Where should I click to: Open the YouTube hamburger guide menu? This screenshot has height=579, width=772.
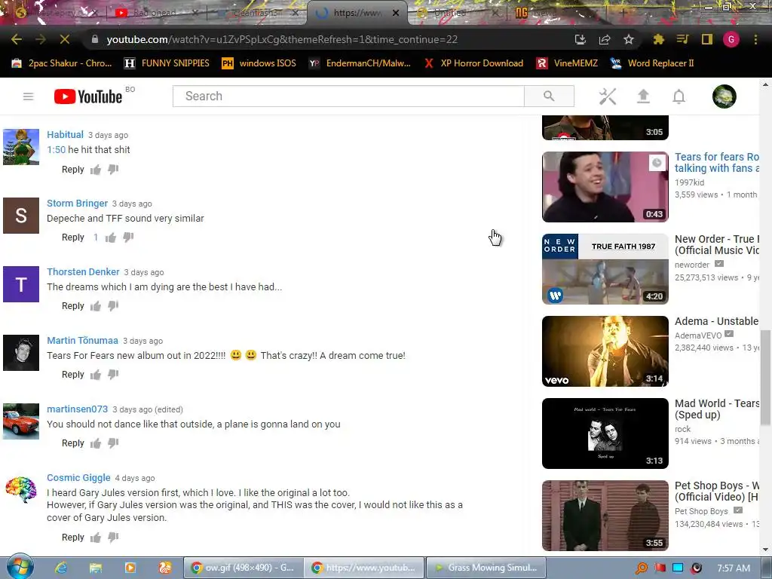[x=28, y=96]
